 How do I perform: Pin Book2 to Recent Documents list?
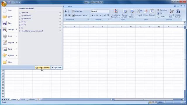(60, 22)
